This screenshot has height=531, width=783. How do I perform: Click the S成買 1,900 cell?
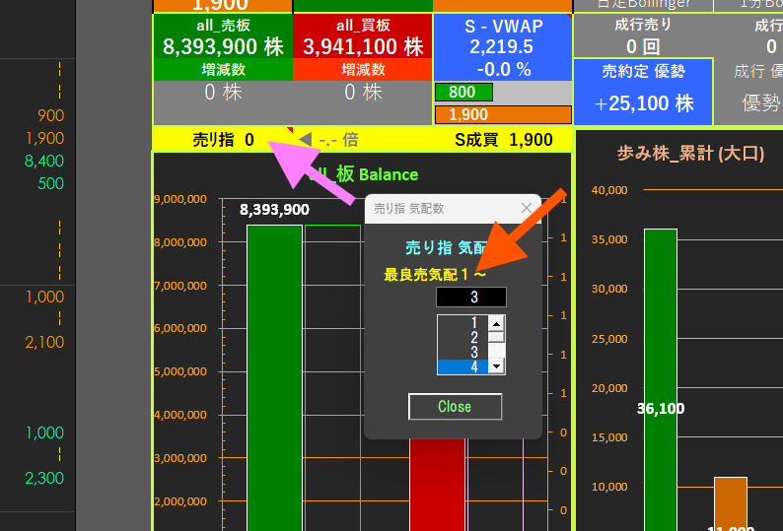[503, 140]
